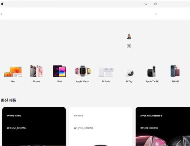Image resolution: width=190 pixels, height=146 pixels.
Task: Open the Apple TV 4K text link
Action: coord(152,81)
